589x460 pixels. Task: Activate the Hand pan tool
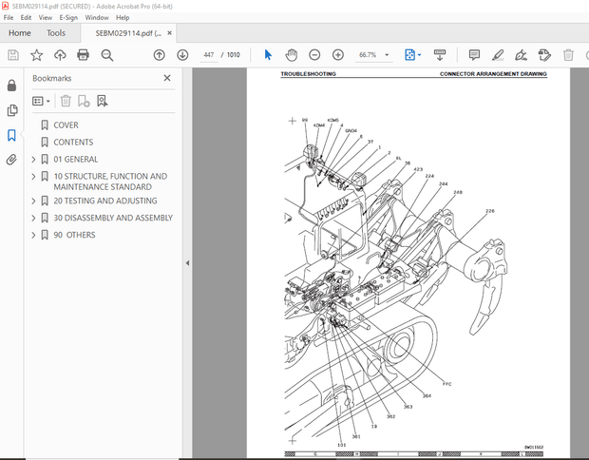point(291,55)
